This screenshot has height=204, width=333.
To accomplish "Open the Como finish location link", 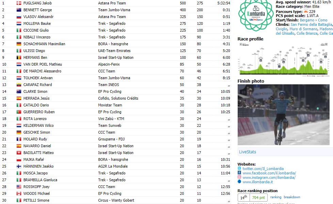I will pos(322,20).
